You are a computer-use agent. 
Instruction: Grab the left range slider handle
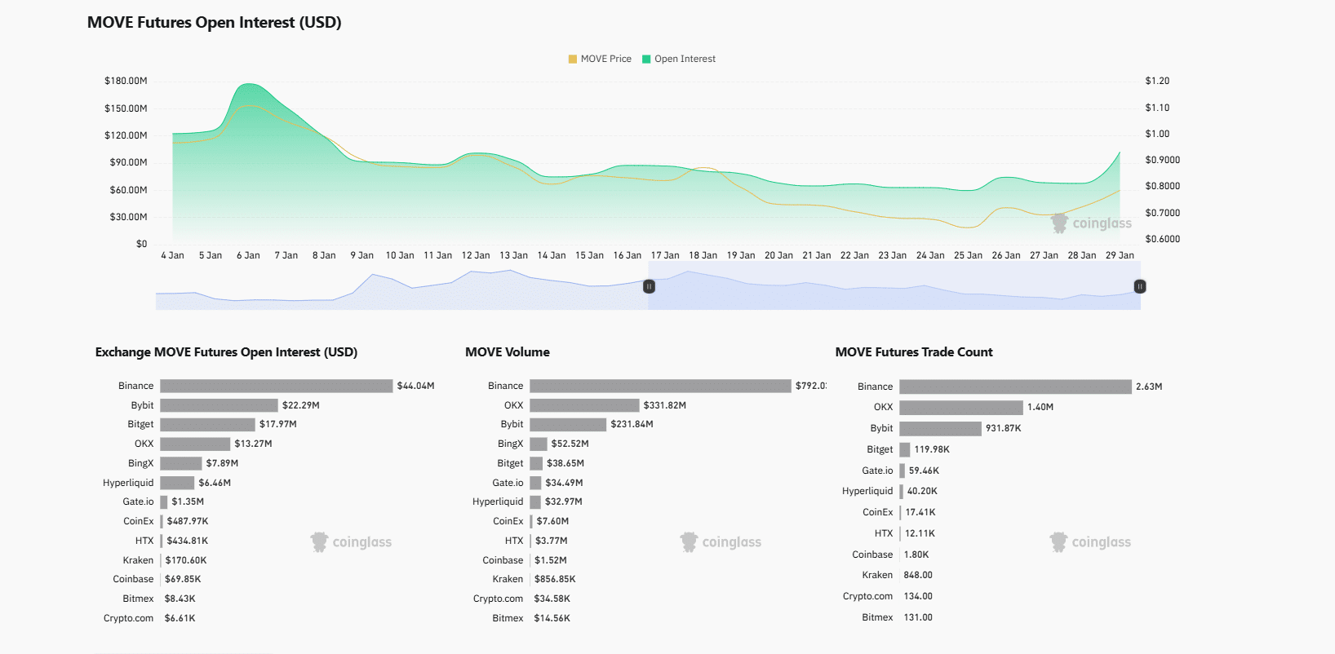pos(649,286)
